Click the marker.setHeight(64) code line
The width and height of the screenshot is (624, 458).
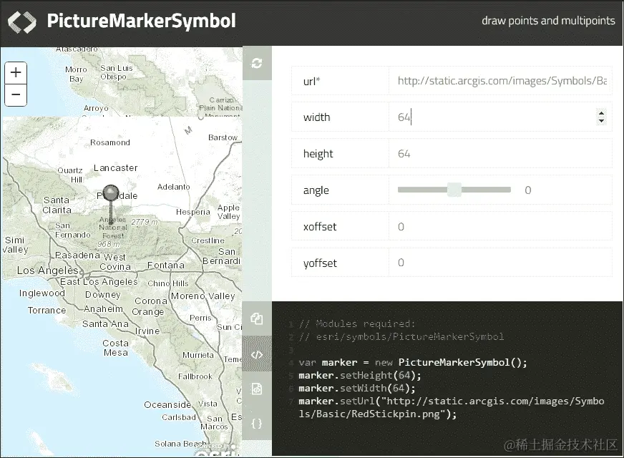coord(360,375)
